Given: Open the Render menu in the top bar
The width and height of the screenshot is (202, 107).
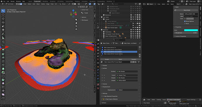Looking at the screenshot, I should 12,1.
